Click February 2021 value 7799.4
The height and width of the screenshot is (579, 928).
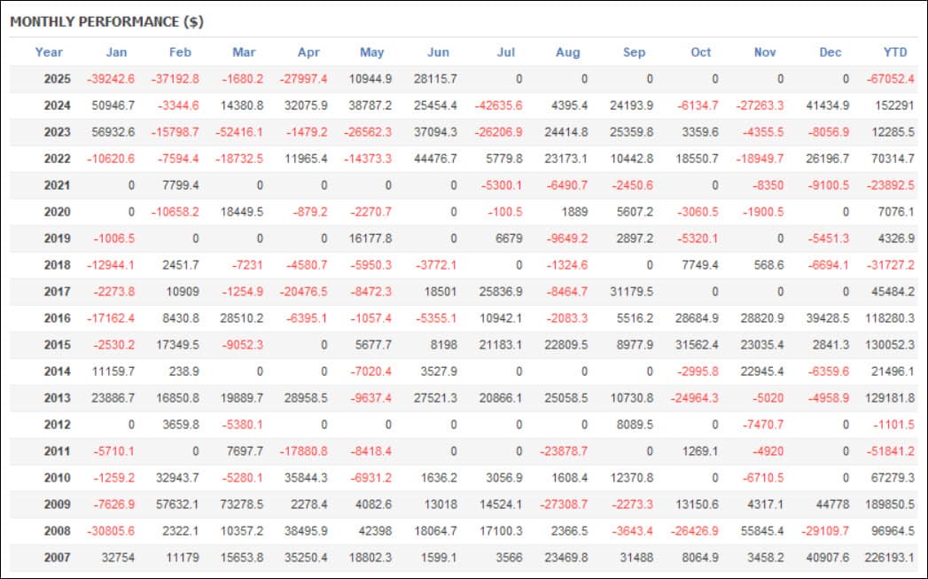click(x=181, y=185)
